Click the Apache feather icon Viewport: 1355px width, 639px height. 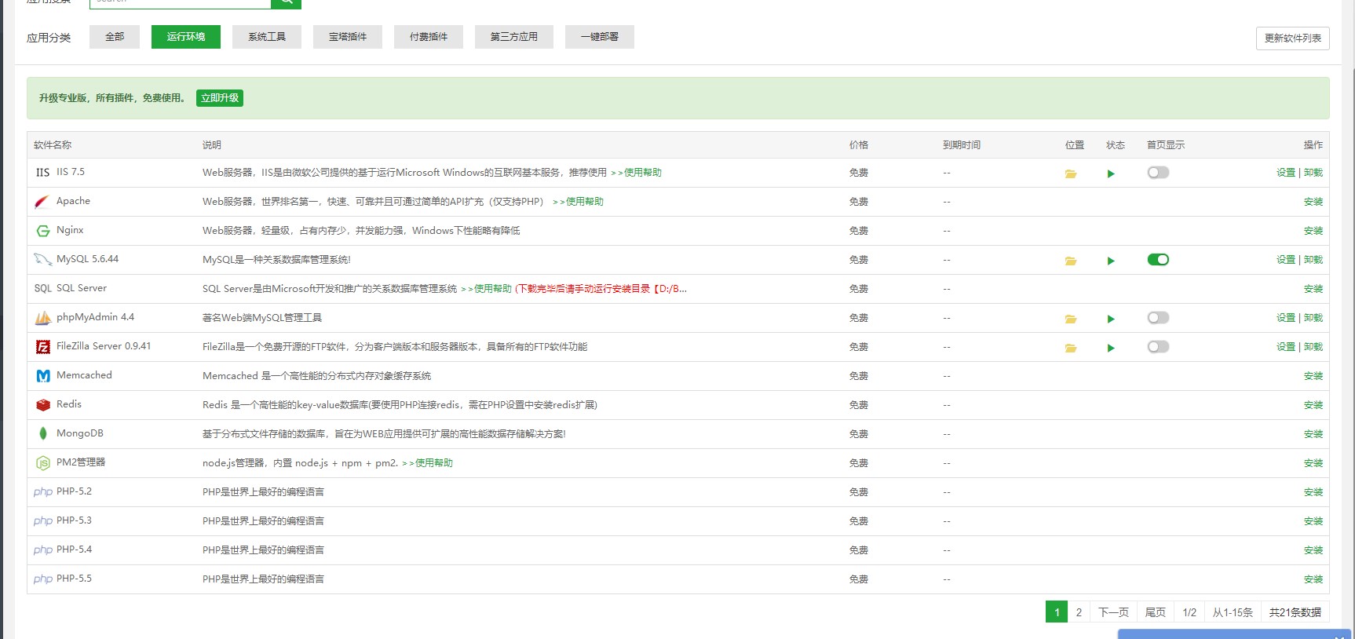click(x=42, y=202)
